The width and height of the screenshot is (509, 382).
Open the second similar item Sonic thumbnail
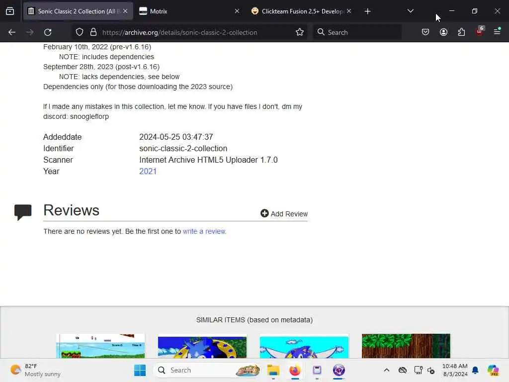coord(202,347)
